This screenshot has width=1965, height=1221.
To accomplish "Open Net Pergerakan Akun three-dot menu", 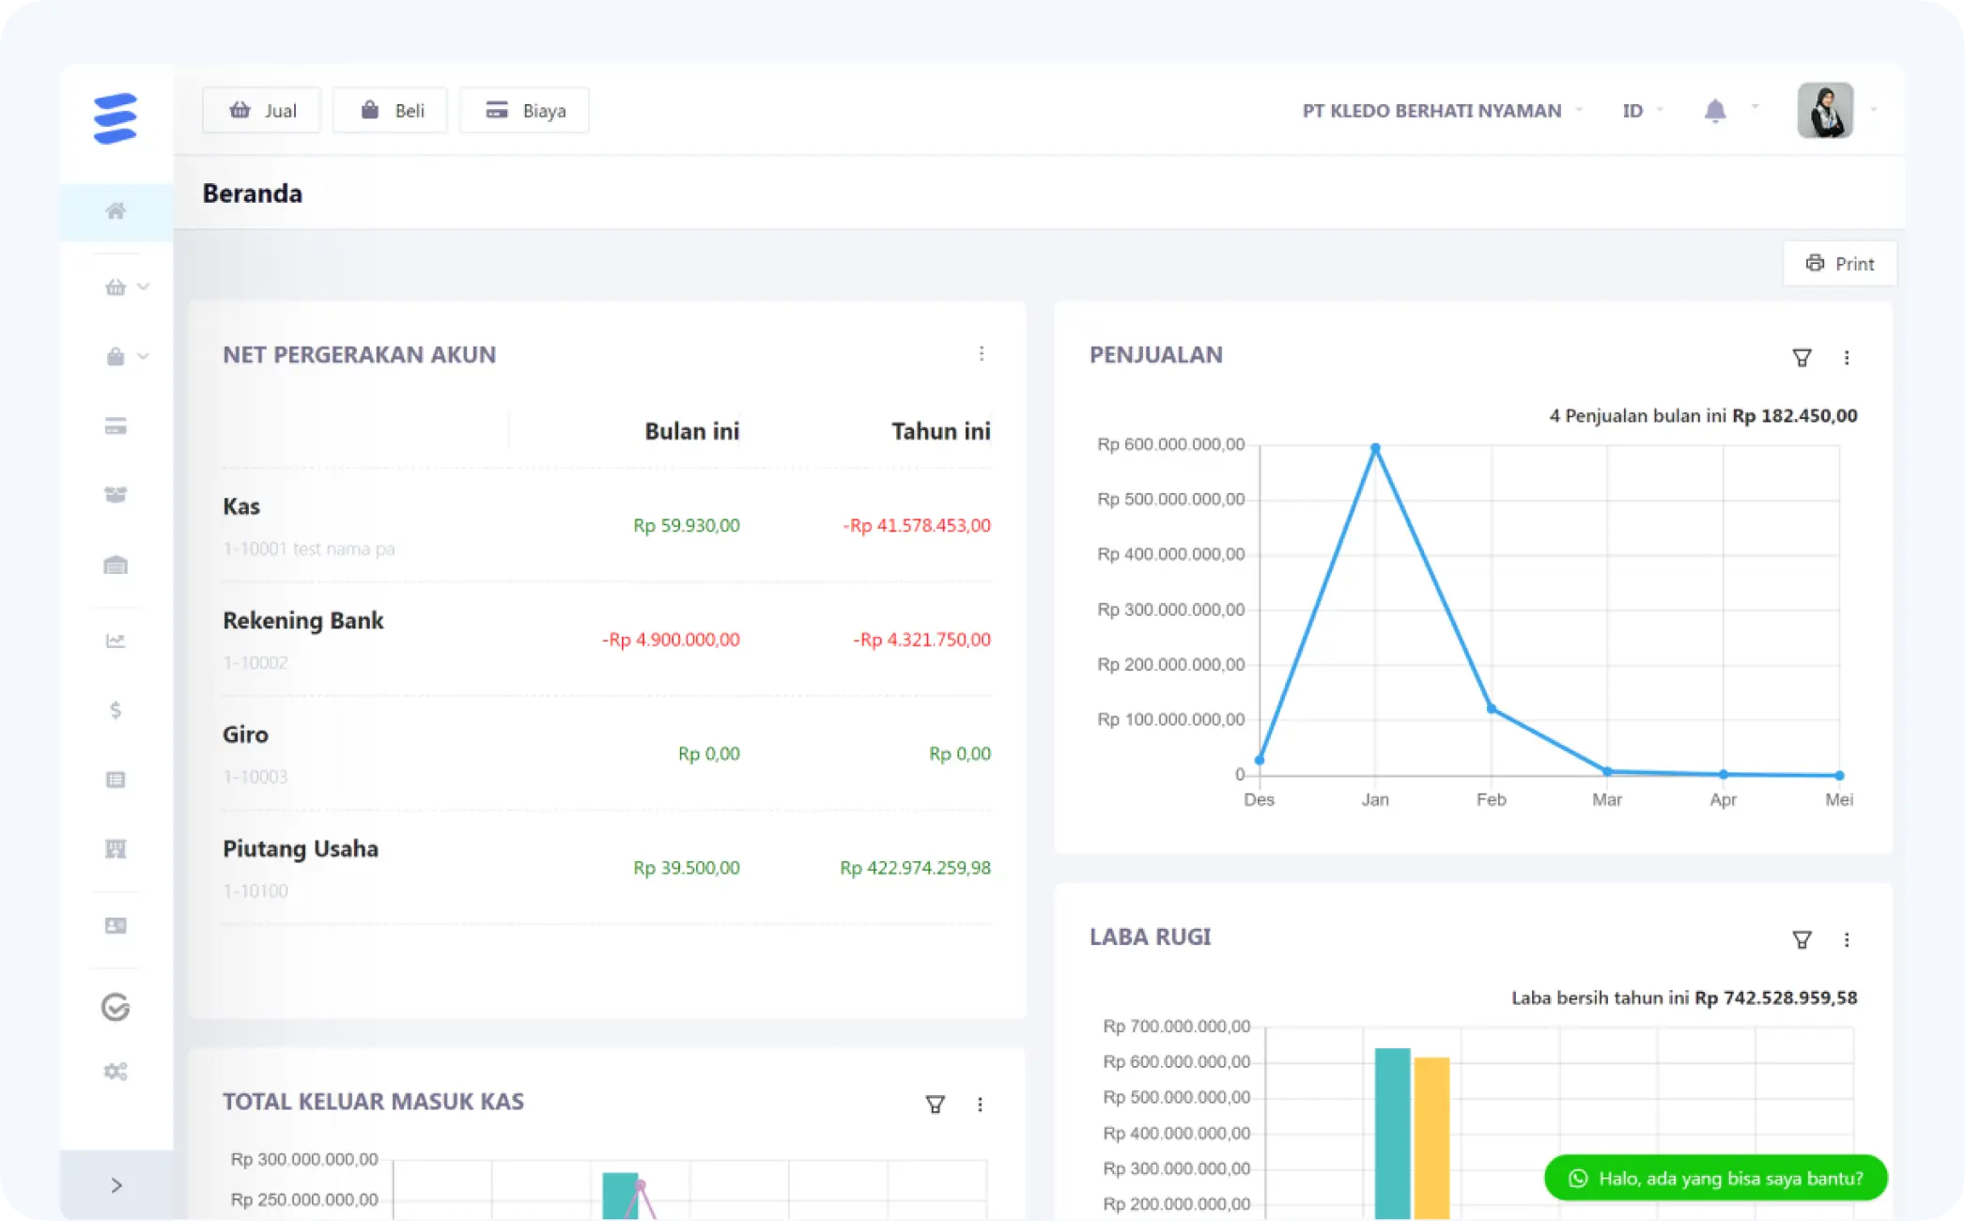I will point(982,353).
